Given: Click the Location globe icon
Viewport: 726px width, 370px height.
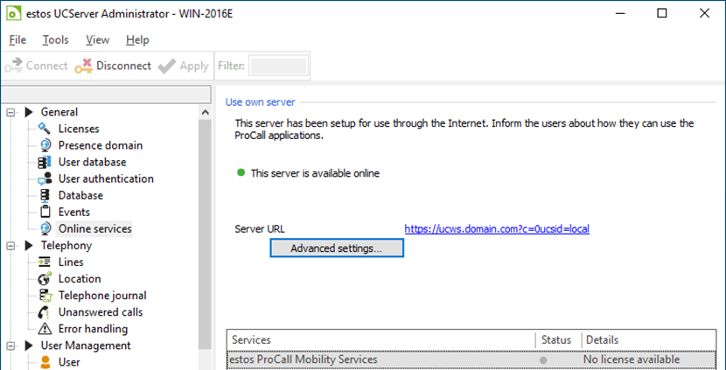Looking at the screenshot, I should (x=45, y=279).
